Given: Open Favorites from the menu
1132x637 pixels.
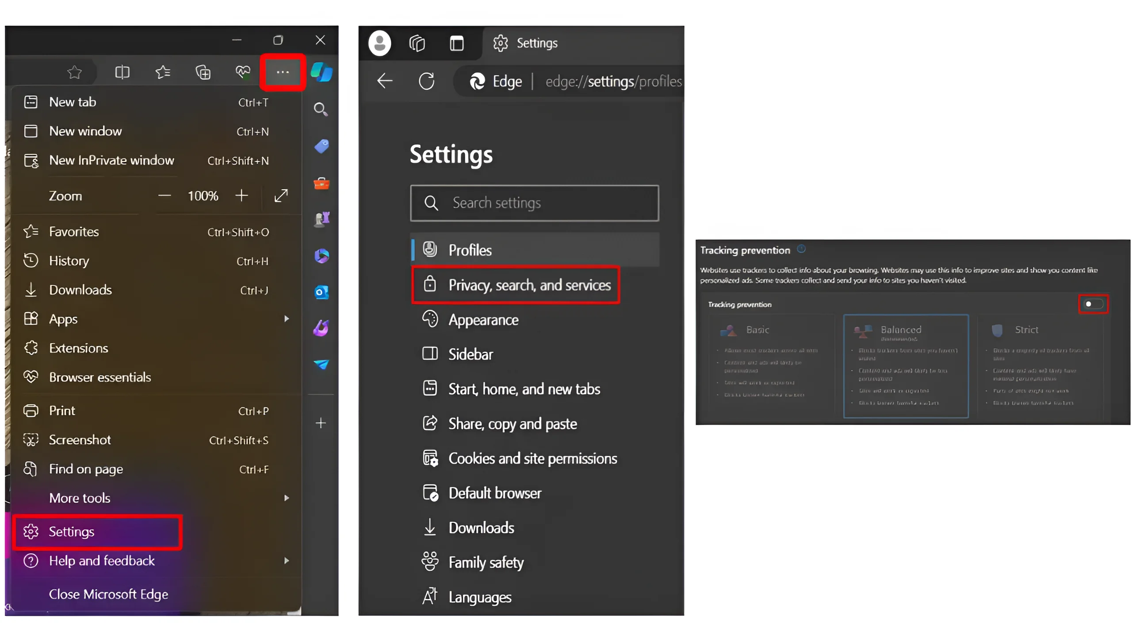Looking at the screenshot, I should tap(157, 232).
